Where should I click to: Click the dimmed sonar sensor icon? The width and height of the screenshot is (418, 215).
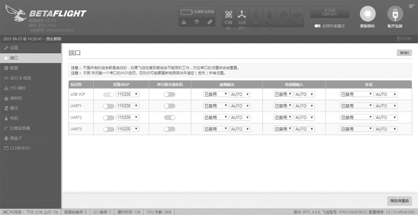click(x=297, y=14)
